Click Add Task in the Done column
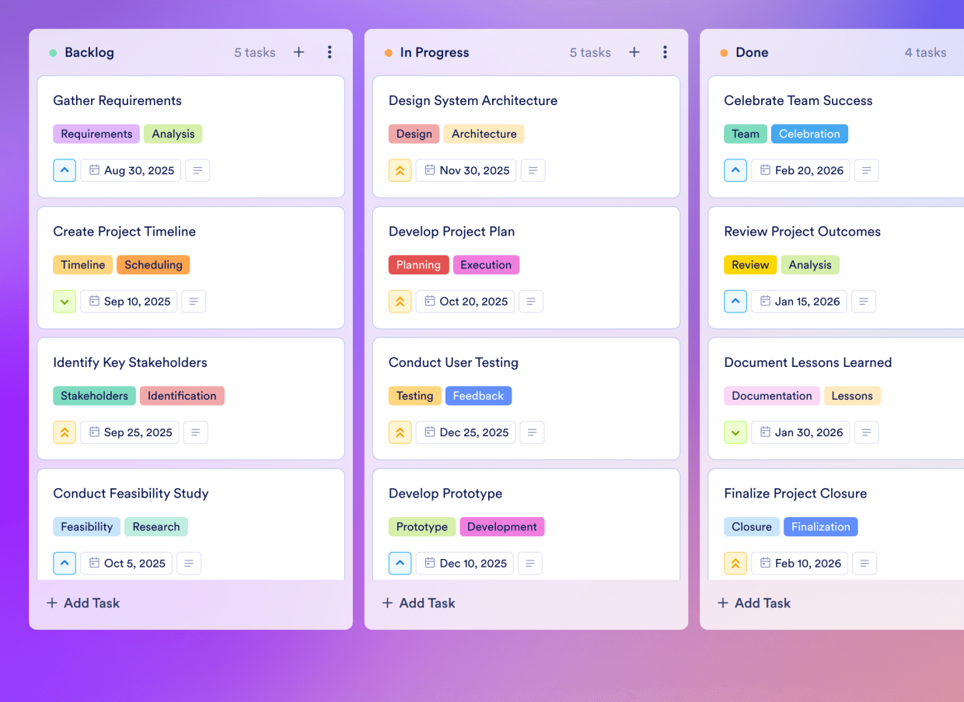This screenshot has height=702, width=964. pyautogui.click(x=753, y=602)
